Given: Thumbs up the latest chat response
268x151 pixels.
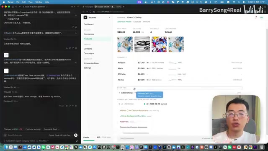Looking at the screenshot, I should [67, 106].
